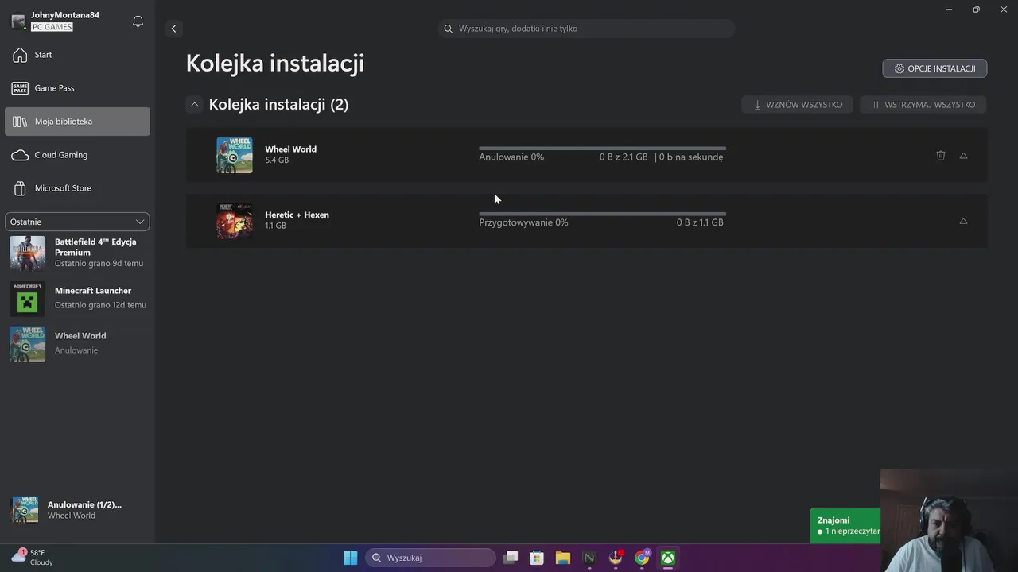Open Start from the sidebar
Screen dimensions: 1018x572
click(77, 55)
